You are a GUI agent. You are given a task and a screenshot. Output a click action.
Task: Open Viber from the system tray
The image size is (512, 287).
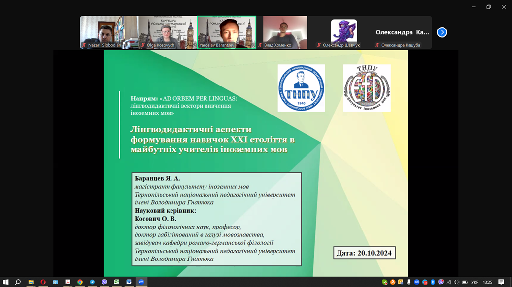(x=441, y=282)
